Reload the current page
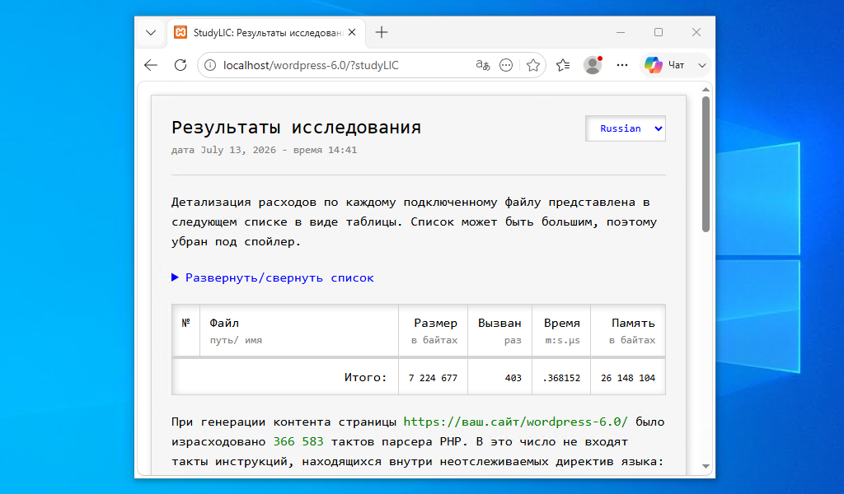Screen dimensions: 844x494 (x=181, y=65)
